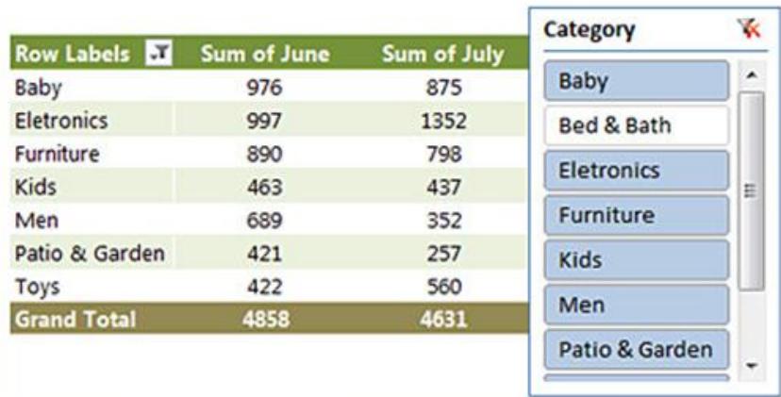Click the Furniture slicer button

[x=637, y=215]
